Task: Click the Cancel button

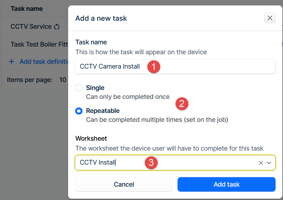Action: point(124,184)
